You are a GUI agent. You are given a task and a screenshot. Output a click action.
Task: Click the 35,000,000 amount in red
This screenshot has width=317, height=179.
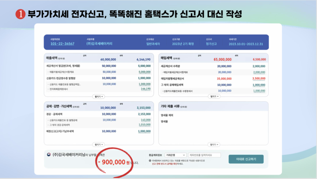click(224, 79)
